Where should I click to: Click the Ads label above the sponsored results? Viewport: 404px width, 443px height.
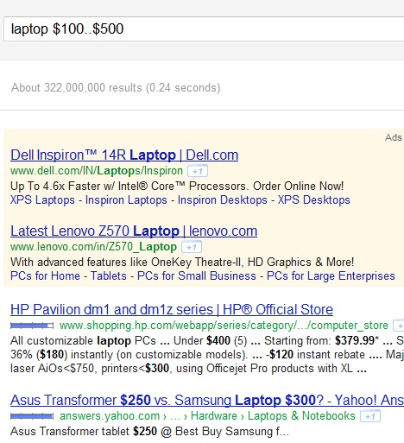click(394, 137)
